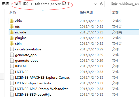
Task: Click the 电脑 breadcrumb segment
Action: pyautogui.click(x=5, y=4)
